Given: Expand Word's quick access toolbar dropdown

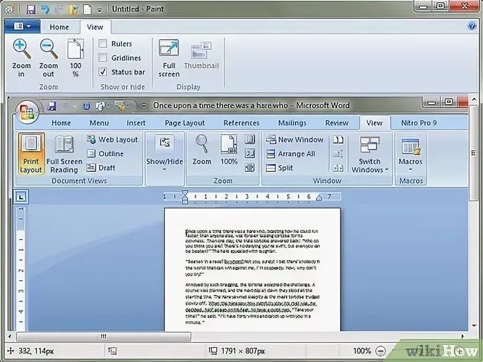Looking at the screenshot, I should (x=143, y=106).
